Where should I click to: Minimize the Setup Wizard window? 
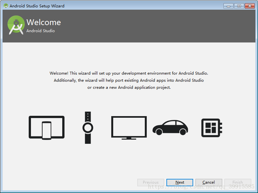coord(228,6)
